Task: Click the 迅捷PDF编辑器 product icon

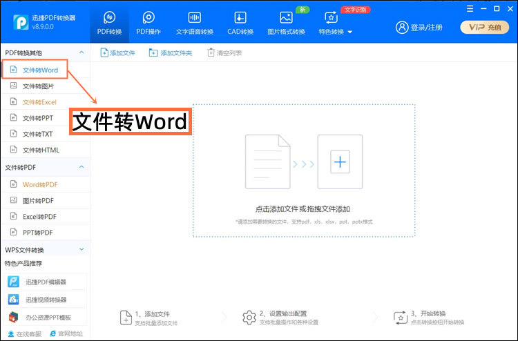Action: pos(14,282)
